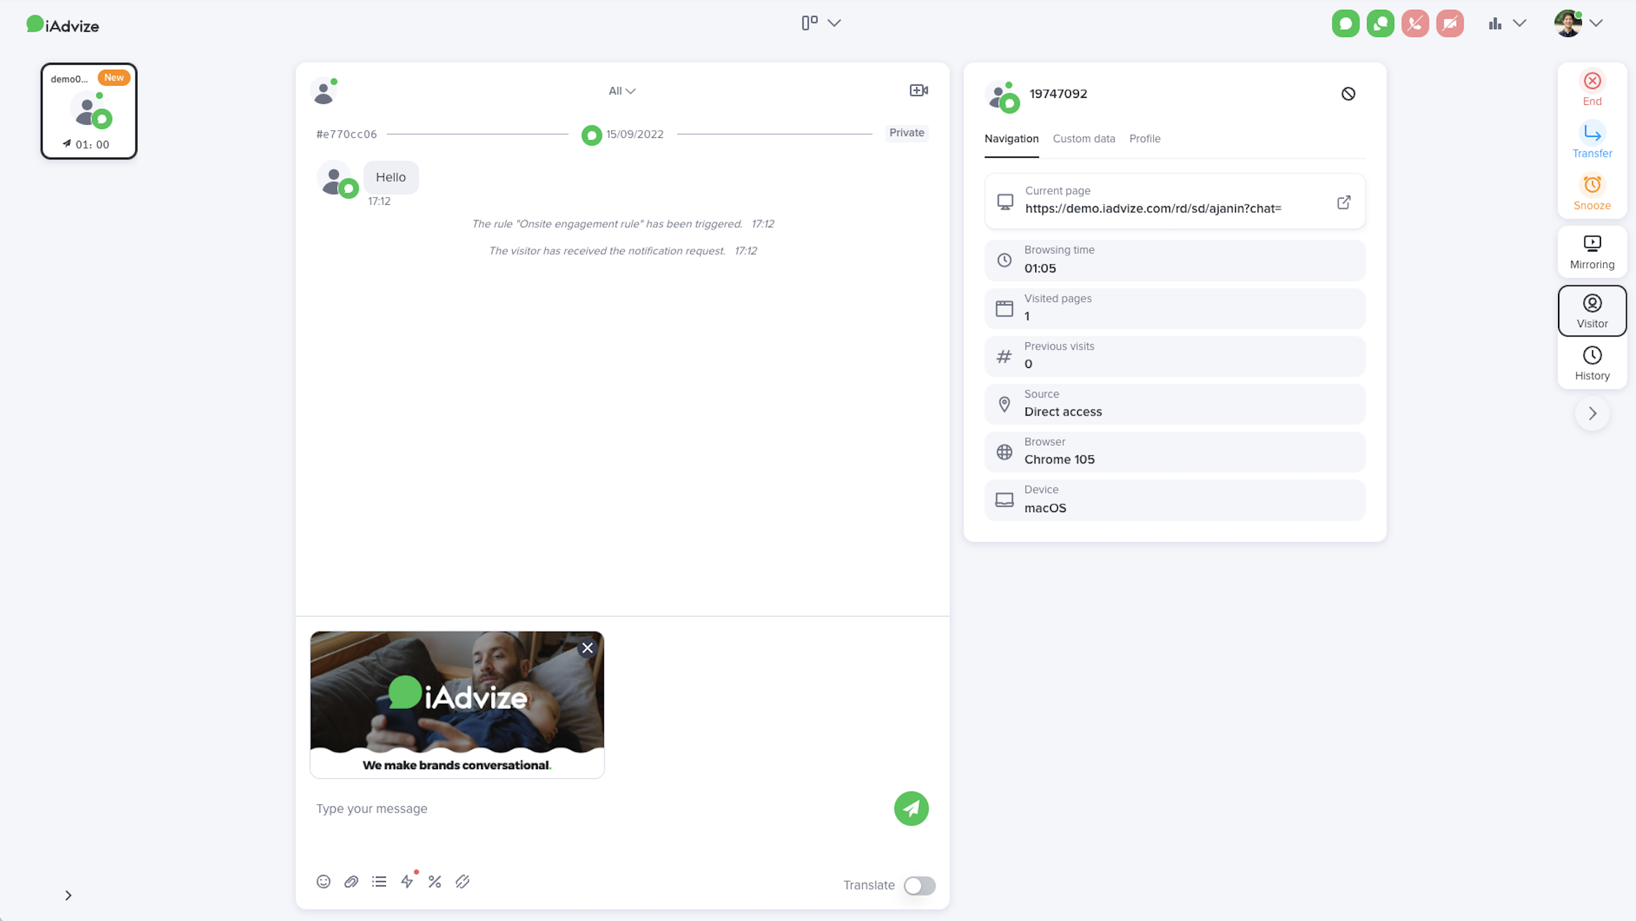Send message with green send button
Screen dimensions: 1636x921
coord(911,809)
